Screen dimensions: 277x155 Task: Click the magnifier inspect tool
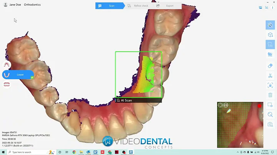[x=270, y=114]
